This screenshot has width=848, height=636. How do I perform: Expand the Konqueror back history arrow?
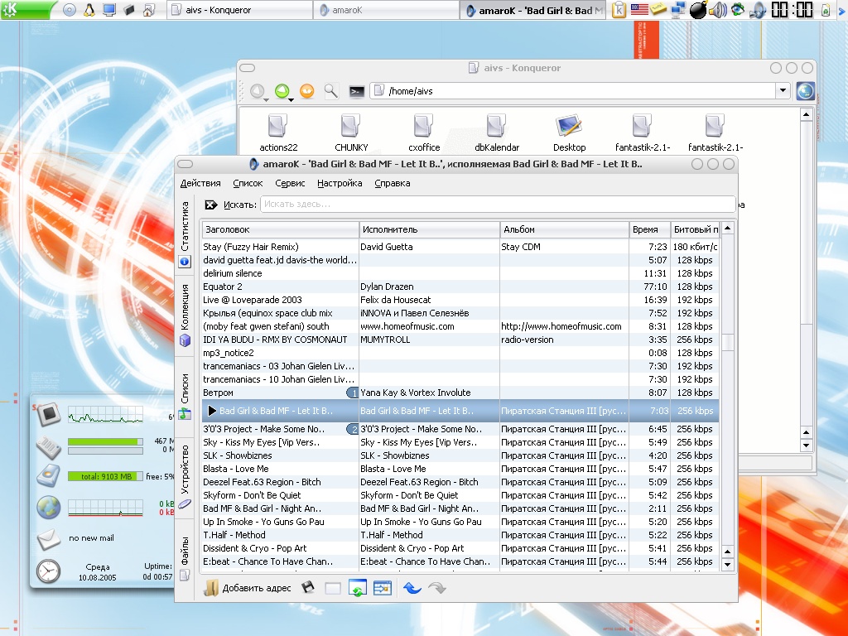point(266,100)
